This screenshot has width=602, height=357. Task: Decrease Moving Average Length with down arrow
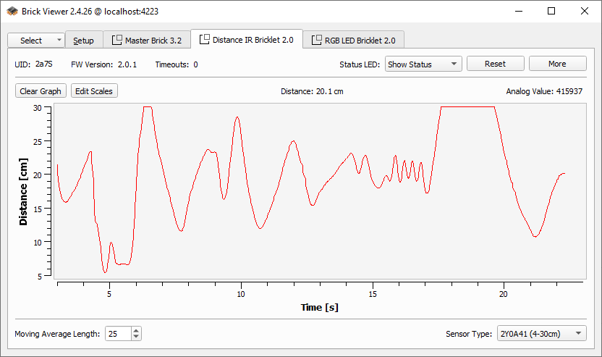tap(136, 337)
